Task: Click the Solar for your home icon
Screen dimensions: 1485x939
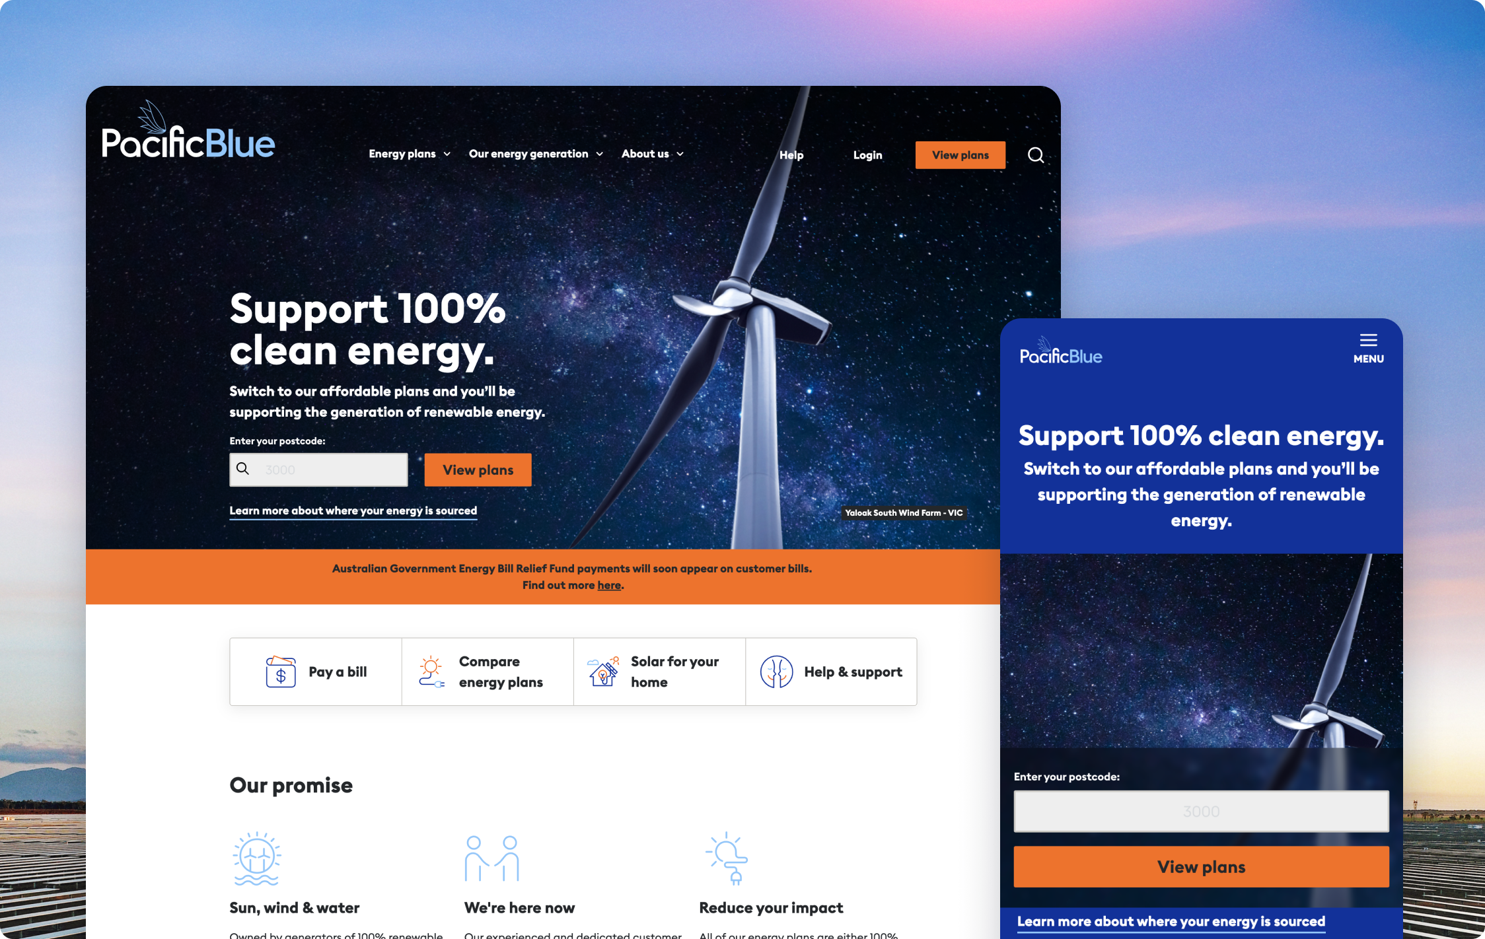Action: coord(602,671)
